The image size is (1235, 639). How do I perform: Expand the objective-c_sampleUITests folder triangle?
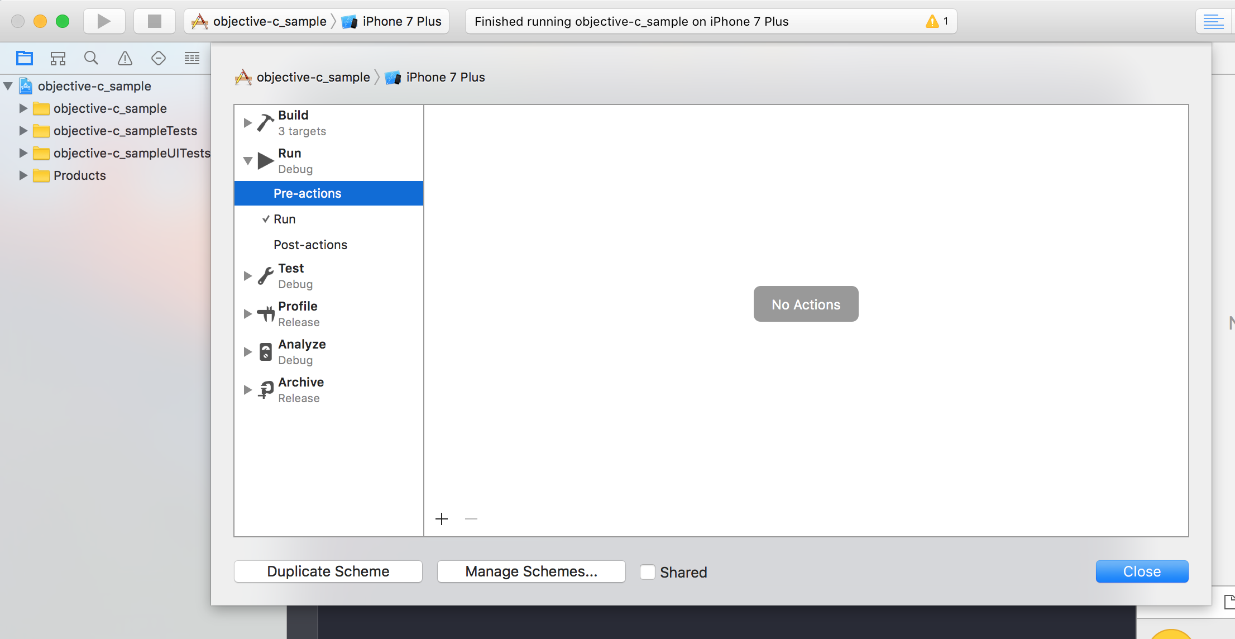23,153
